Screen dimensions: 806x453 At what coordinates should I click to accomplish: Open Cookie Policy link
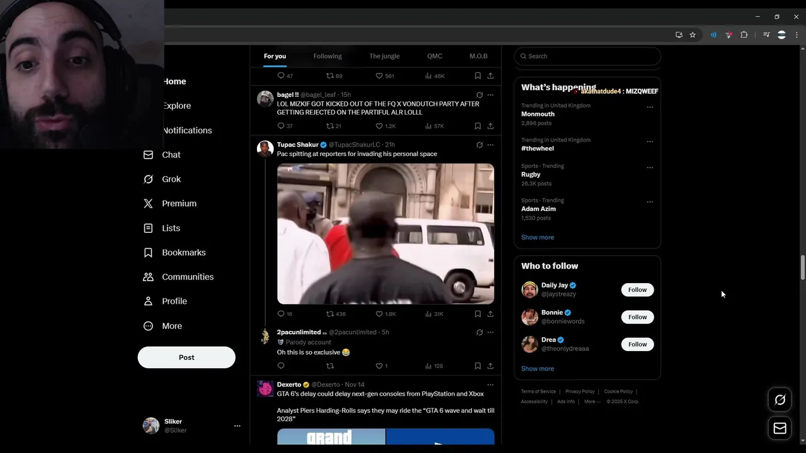618,391
